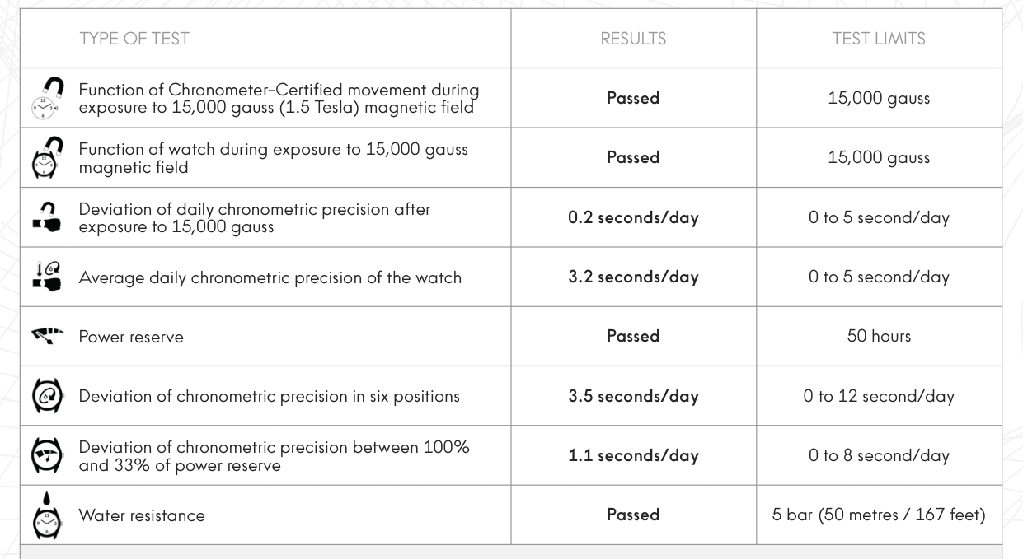This screenshot has width=1023, height=559.
Task: Select the 0.2 seconds/day result
Action: click(633, 217)
